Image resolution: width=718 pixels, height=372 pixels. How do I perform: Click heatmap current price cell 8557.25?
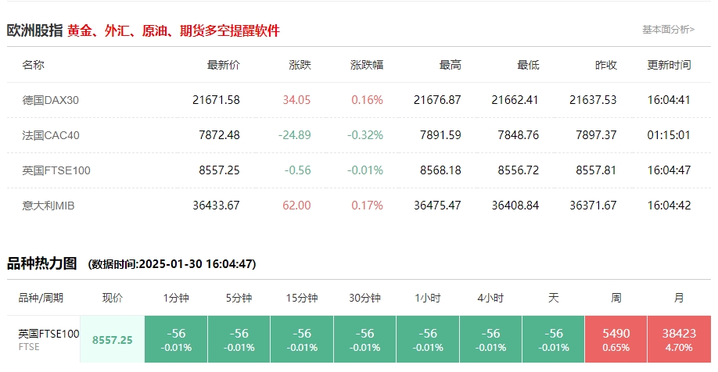(x=112, y=339)
